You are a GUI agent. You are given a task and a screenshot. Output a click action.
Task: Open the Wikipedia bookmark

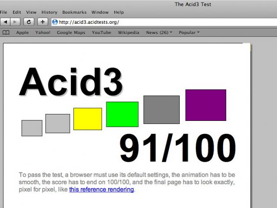pos(129,32)
